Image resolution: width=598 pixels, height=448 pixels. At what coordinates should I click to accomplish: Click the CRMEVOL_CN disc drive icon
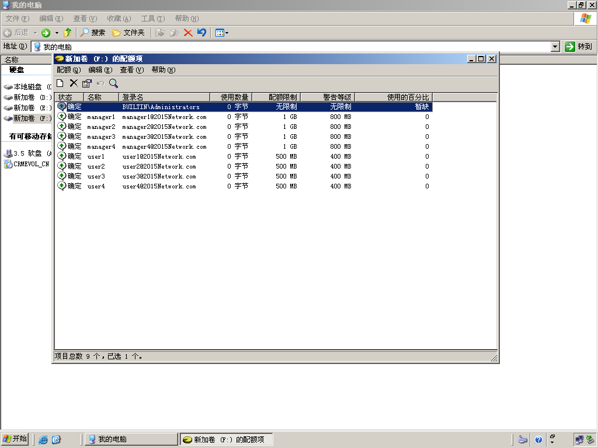click(8, 164)
